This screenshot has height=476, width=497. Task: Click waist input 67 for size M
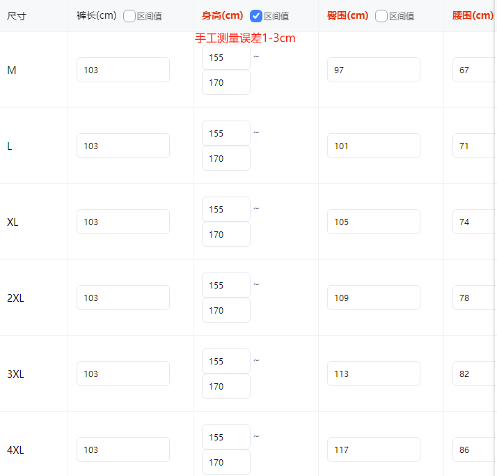pyautogui.click(x=474, y=70)
